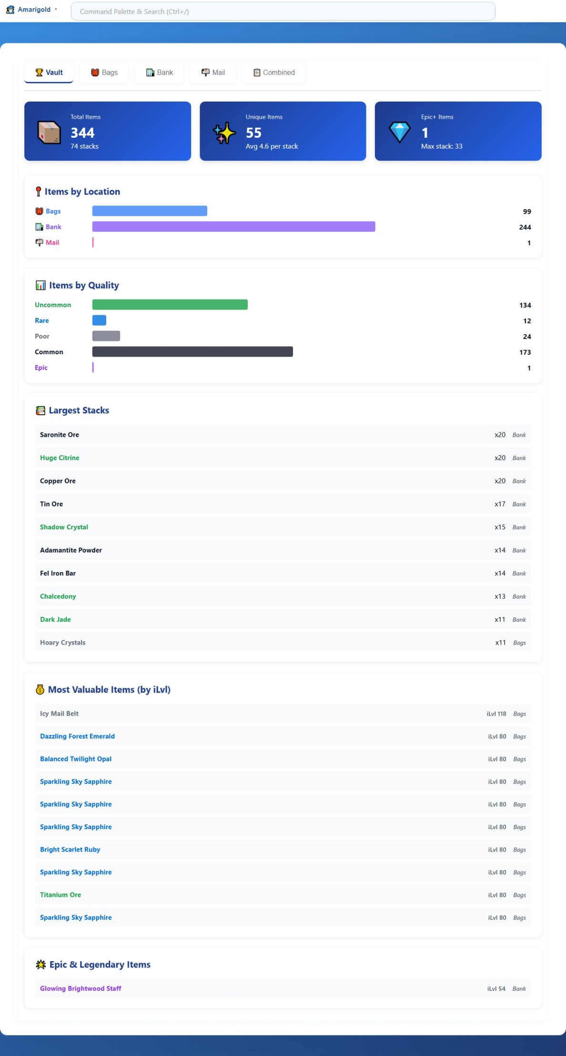The width and height of the screenshot is (566, 1056).
Task: Switch to the Bags tab
Action: [x=104, y=72]
